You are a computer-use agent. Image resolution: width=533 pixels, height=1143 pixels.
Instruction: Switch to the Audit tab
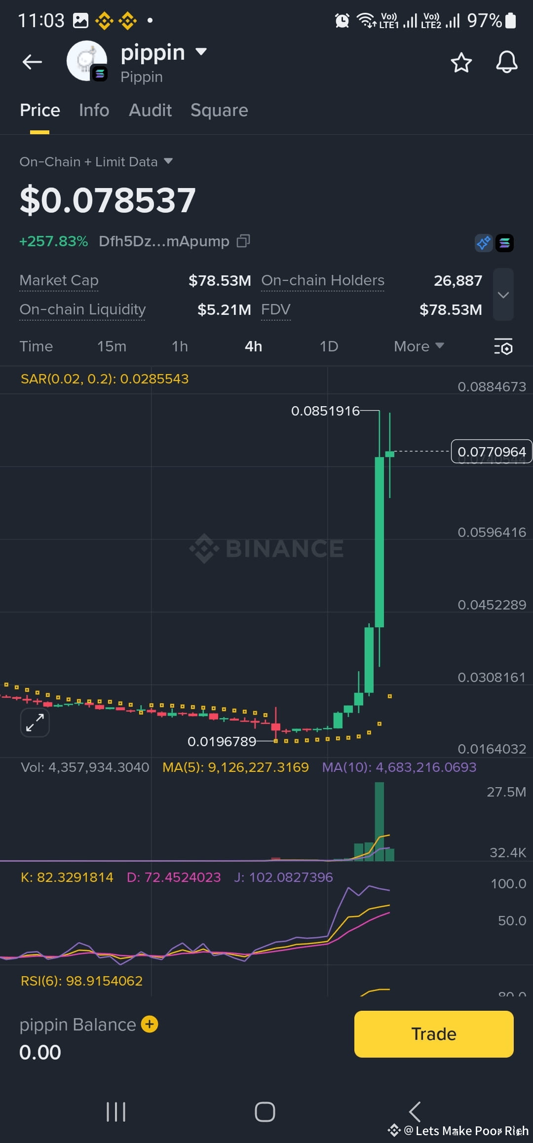pos(151,110)
